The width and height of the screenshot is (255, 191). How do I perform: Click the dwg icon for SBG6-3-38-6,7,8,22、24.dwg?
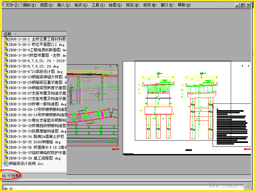[6, 66]
